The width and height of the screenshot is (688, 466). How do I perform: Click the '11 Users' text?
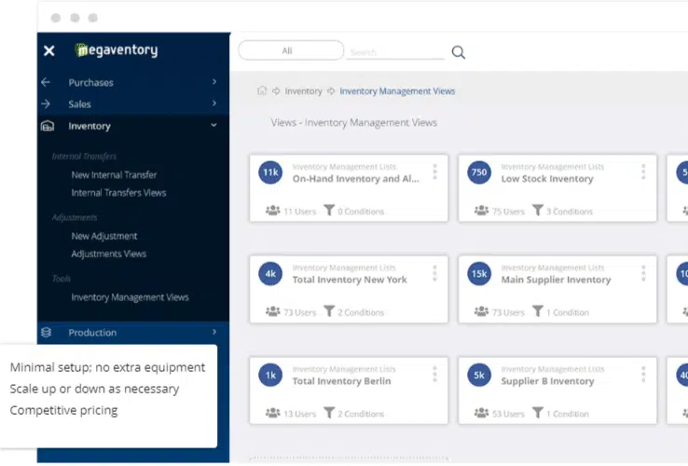point(299,212)
